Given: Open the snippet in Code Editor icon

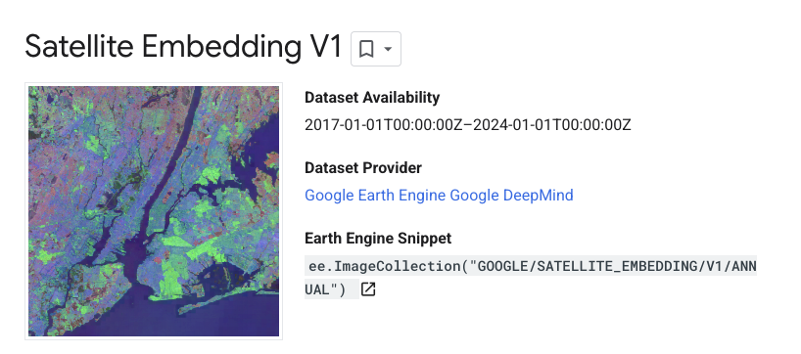Looking at the screenshot, I should tap(368, 289).
